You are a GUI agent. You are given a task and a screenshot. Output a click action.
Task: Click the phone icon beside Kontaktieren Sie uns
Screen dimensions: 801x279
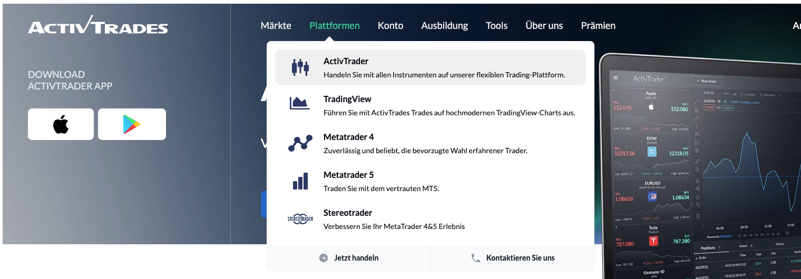pyautogui.click(x=476, y=258)
